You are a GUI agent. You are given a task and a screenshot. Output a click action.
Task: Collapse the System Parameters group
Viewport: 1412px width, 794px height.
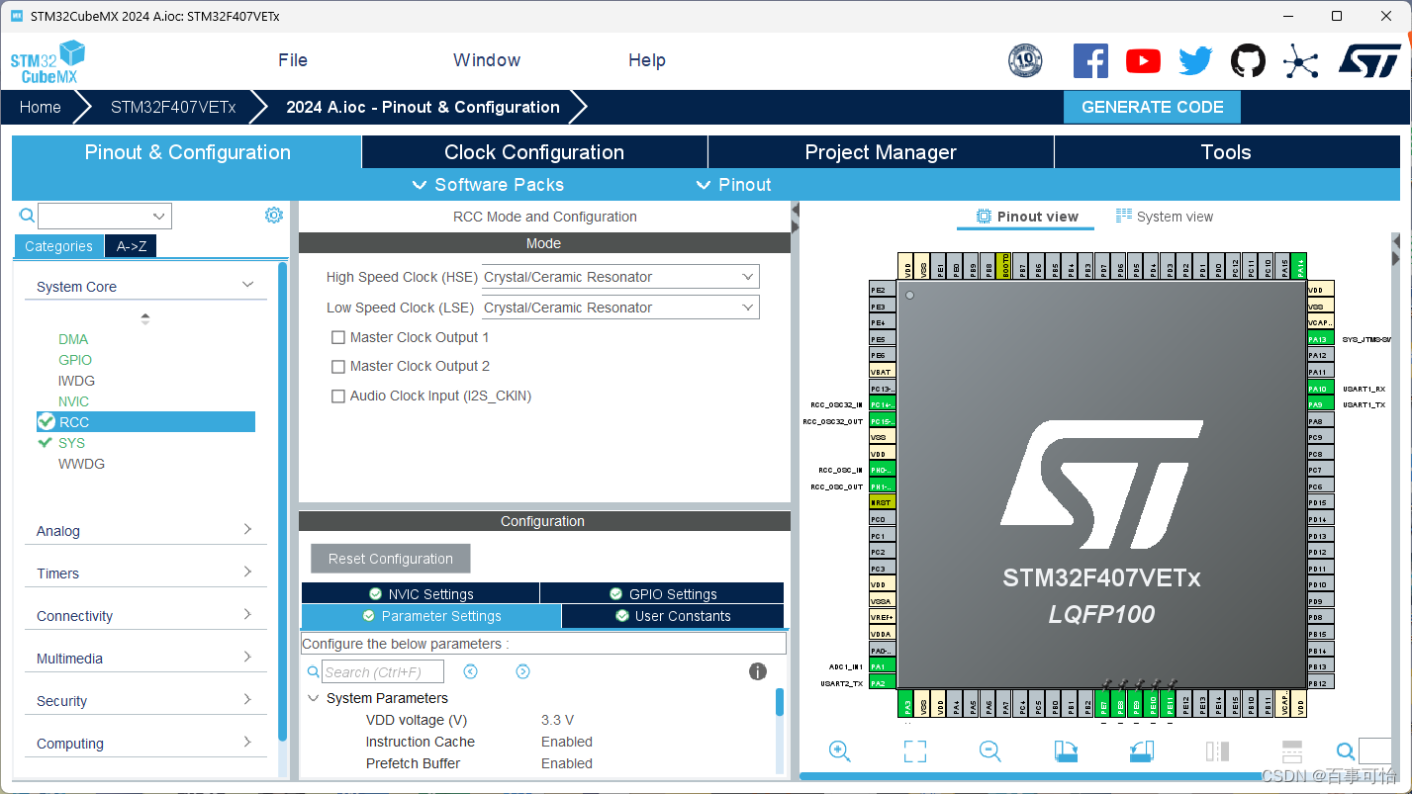pyautogui.click(x=314, y=698)
